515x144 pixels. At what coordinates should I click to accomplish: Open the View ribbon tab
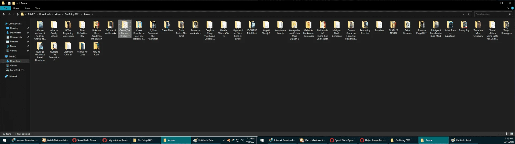click(x=38, y=8)
